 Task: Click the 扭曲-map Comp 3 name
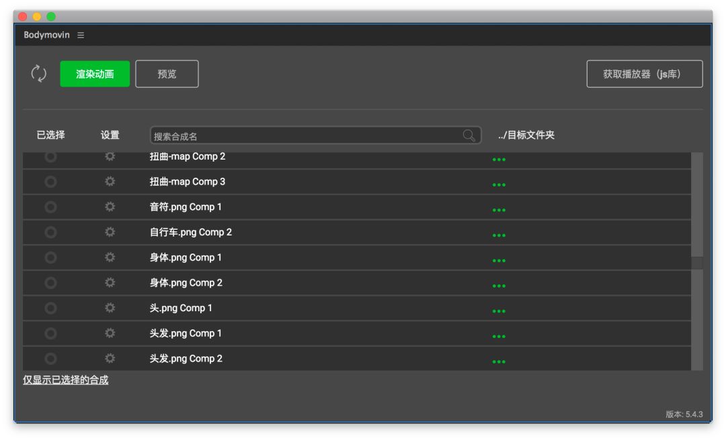coord(188,182)
